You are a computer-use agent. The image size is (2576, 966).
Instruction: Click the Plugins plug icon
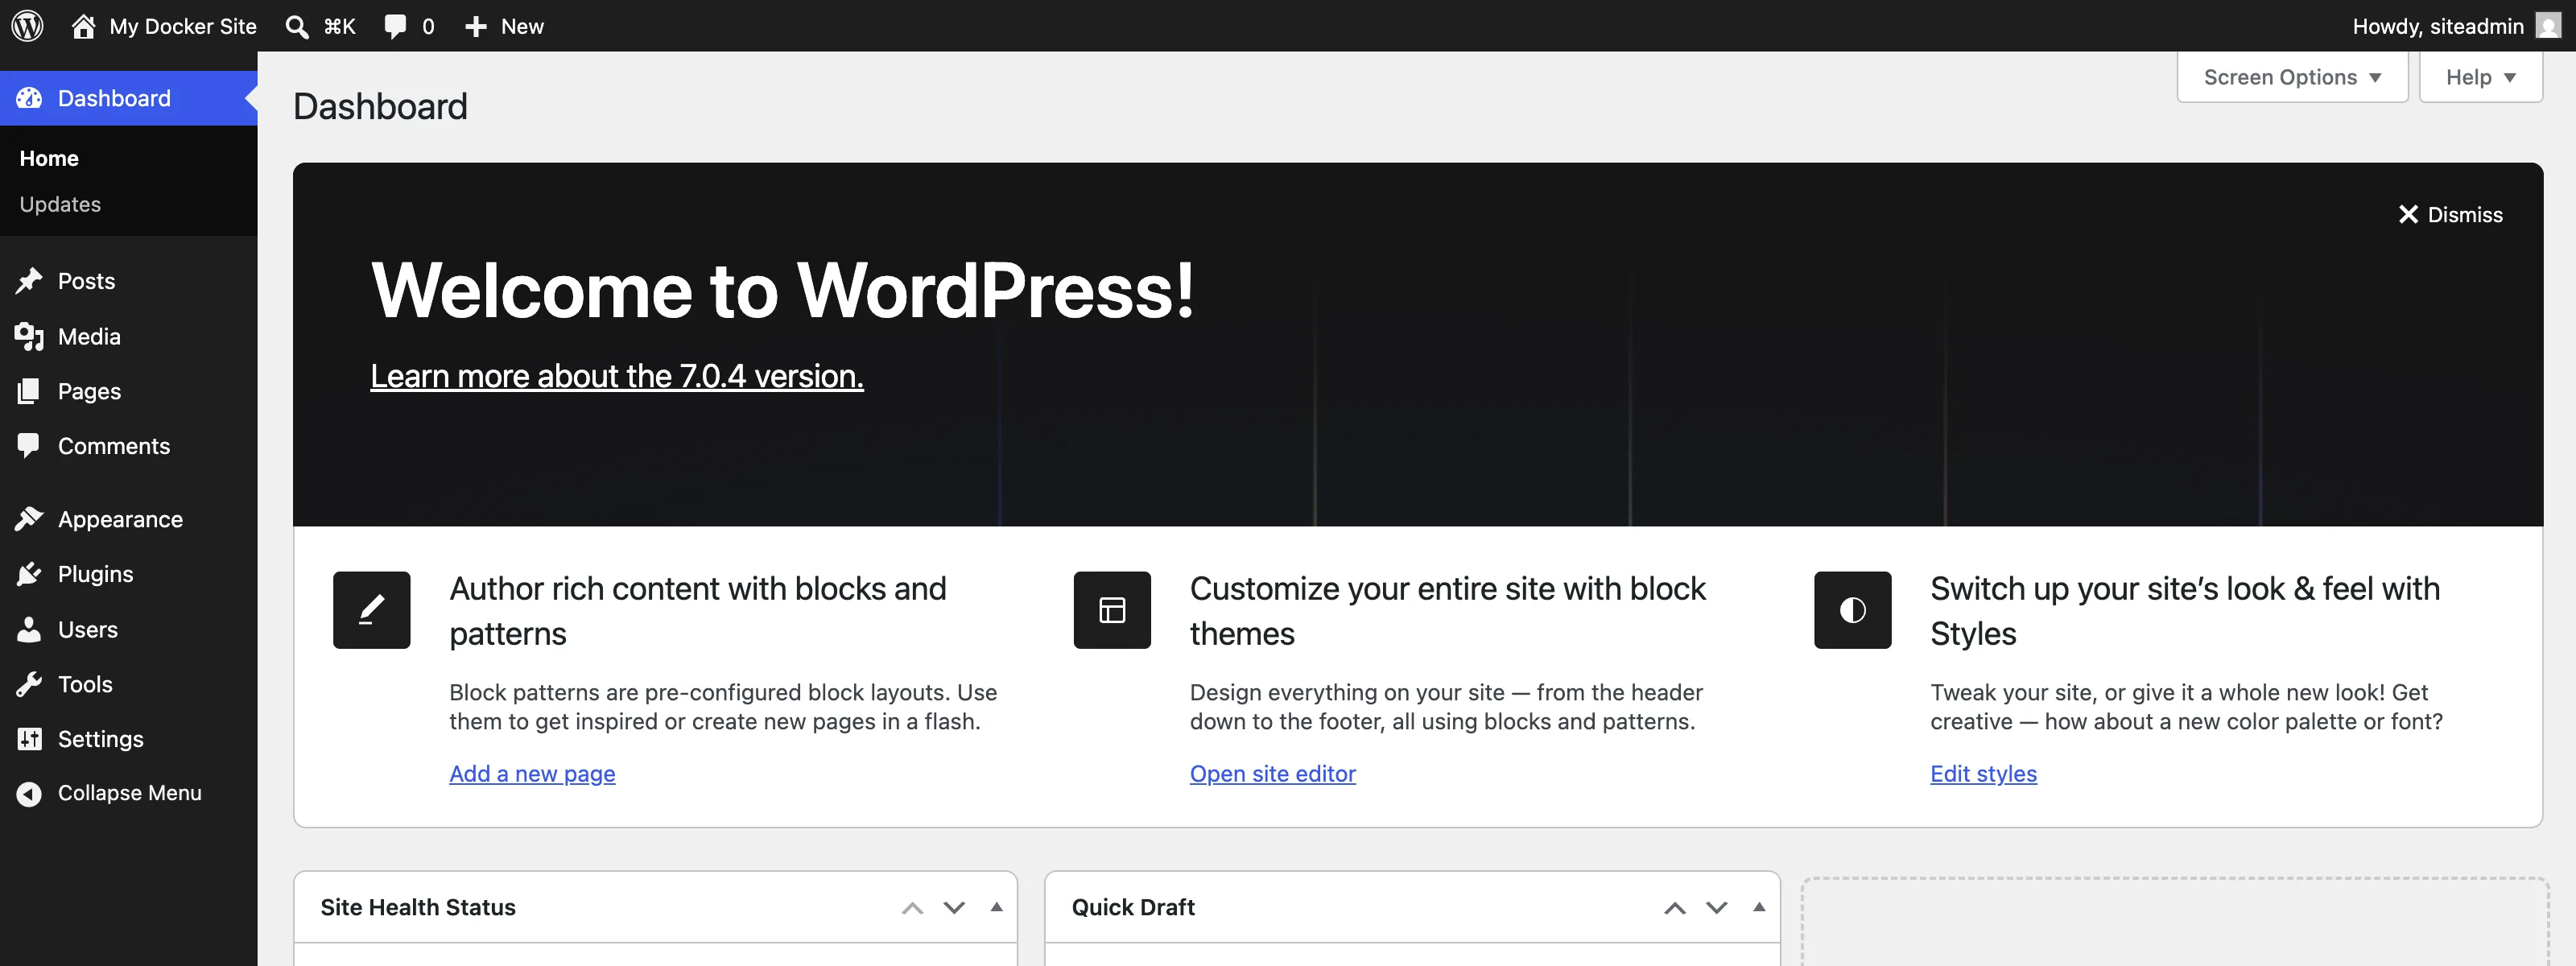click(x=29, y=574)
